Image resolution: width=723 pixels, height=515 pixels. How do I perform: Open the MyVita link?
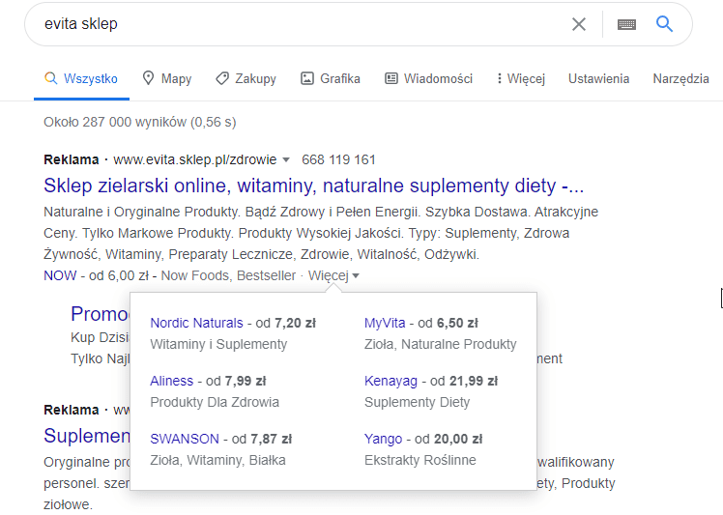pyautogui.click(x=385, y=323)
